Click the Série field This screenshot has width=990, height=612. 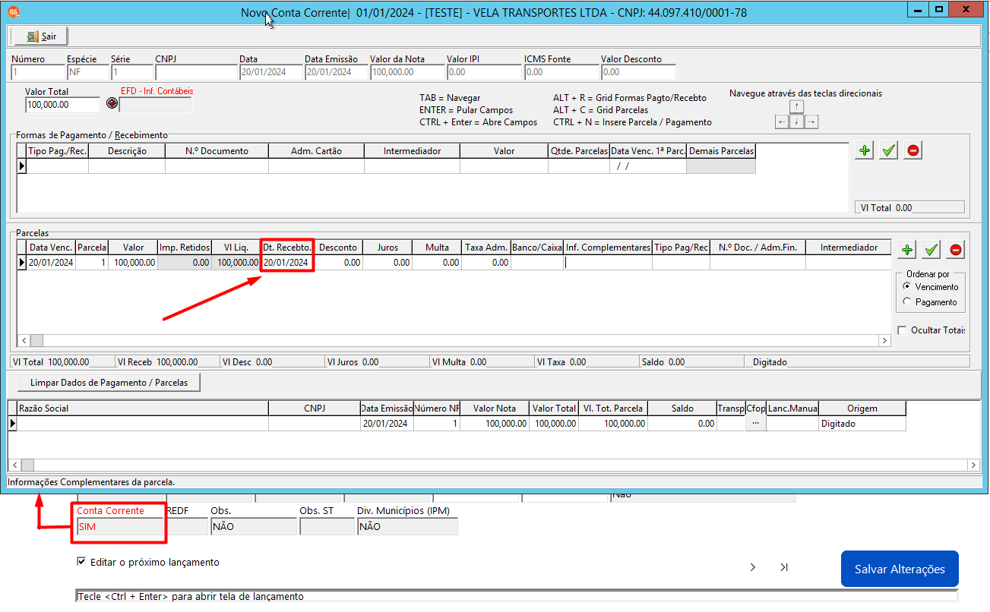(x=131, y=72)
